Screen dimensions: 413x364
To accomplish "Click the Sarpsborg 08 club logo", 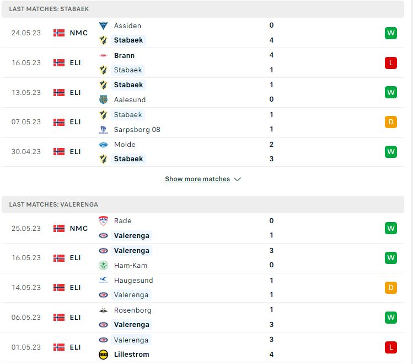I will 103,129.
